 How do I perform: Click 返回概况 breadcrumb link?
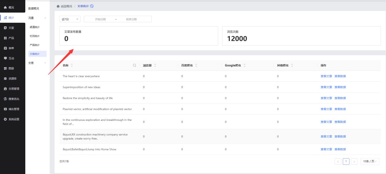(x=66, y=6)
